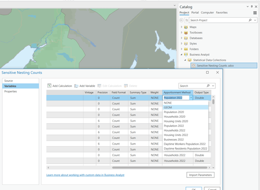Click the table horizontal scrollbar thumb
The height and width of the screenshot is (190, 260).
159,168
